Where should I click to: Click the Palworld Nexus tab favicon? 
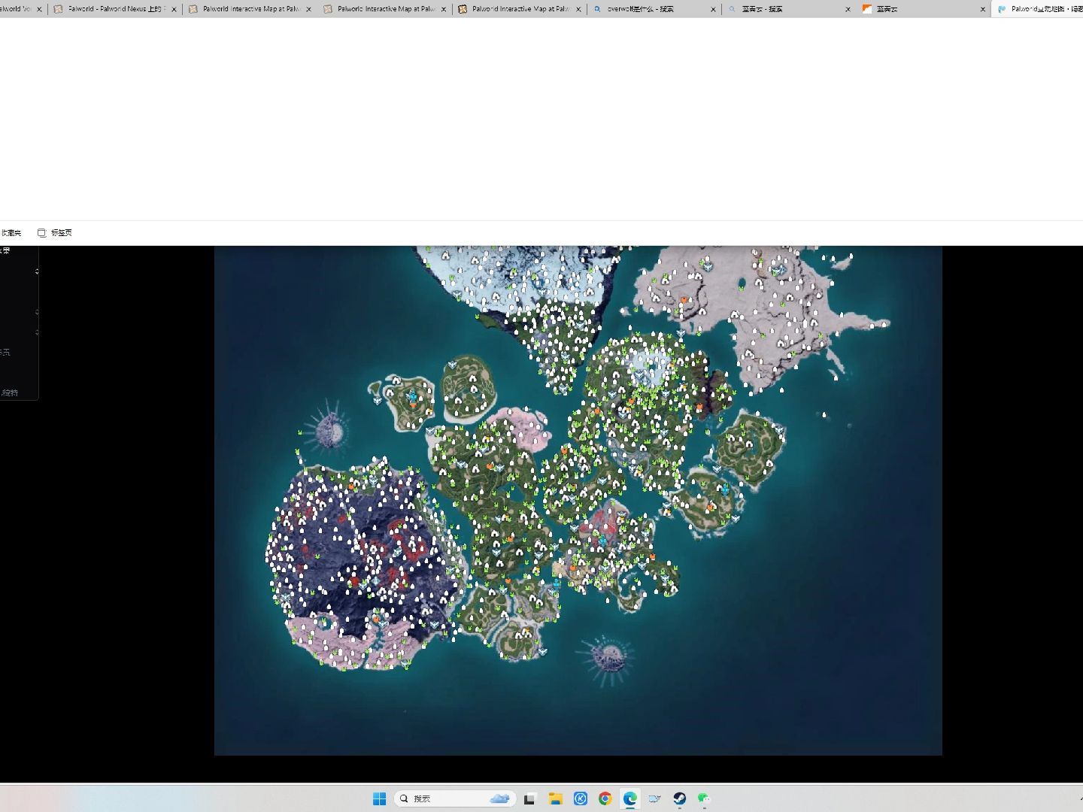[x=58, y=9]
